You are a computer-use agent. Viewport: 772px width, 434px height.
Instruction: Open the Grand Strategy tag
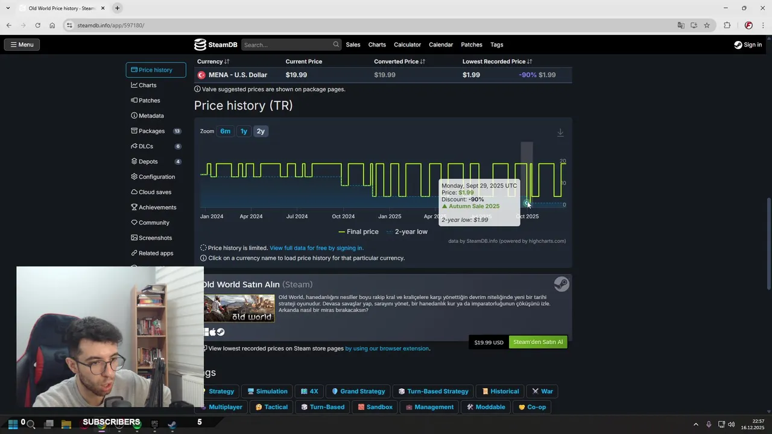point(358,391)
